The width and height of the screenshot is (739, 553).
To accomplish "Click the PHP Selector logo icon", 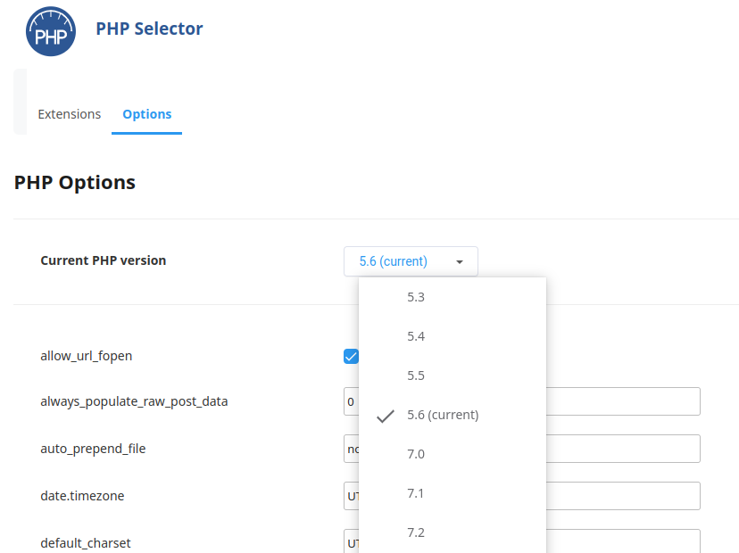I will (51, 31).
